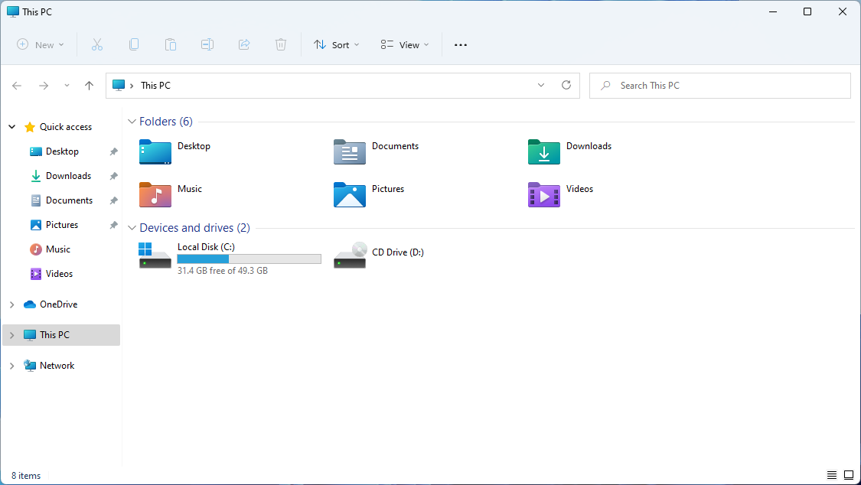Select the Music folder icon in main pane
This screenshot has width=861, height=485.
pos(155,195)
